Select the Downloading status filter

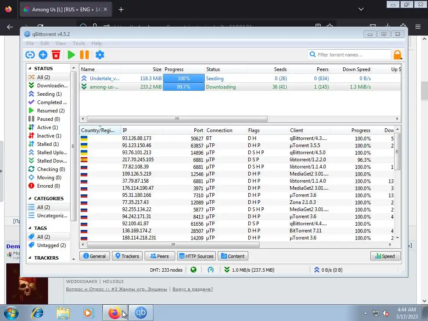pyautogui.click(x=48, y=85)
